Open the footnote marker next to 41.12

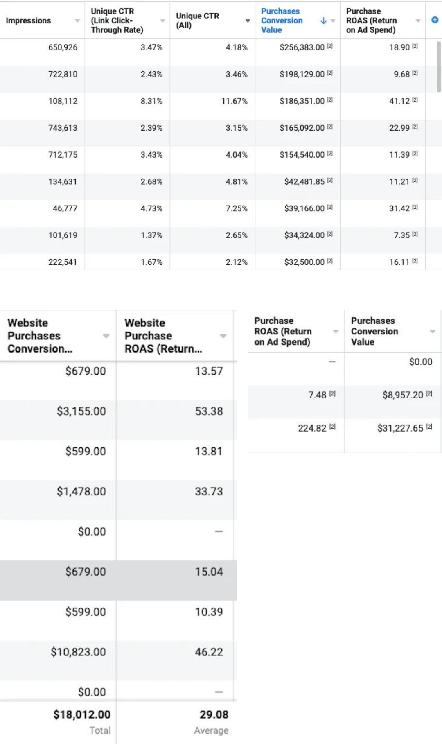point(415,100)
